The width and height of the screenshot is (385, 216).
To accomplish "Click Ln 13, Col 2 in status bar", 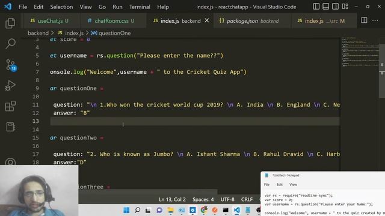I will [x=172, y=200].
